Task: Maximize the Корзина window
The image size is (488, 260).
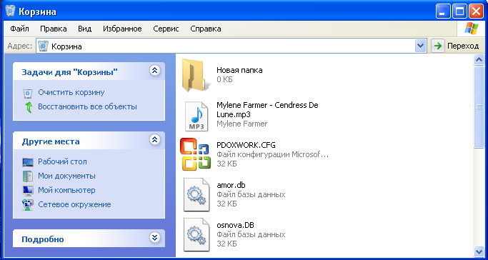Action: click(x=459, y=11)
